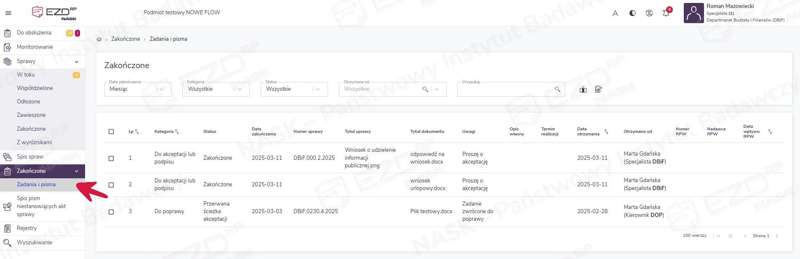
Task: Open the hamburger navigation menu
Action: (x=8, y=13)
